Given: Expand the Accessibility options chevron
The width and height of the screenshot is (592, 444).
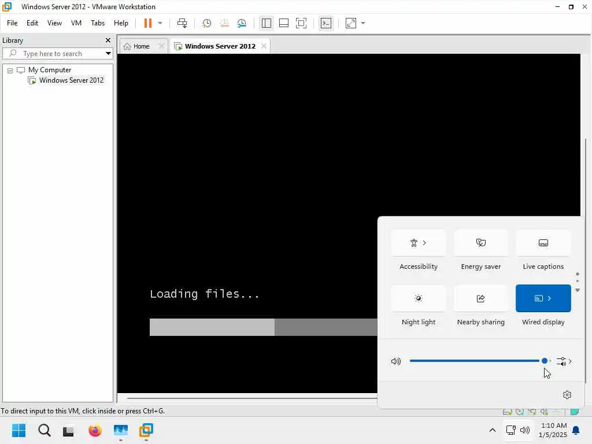Looking at the screenshot, I should click(x=424, y=243).
